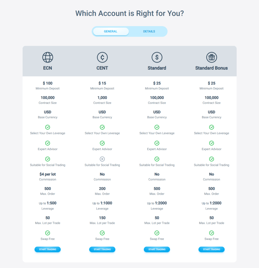Select the GENERAL tab
The image size is (259, 268).
(111, 31)
